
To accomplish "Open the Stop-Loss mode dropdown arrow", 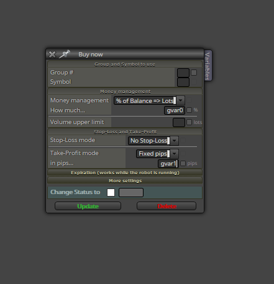I will [x=174, y=141].
